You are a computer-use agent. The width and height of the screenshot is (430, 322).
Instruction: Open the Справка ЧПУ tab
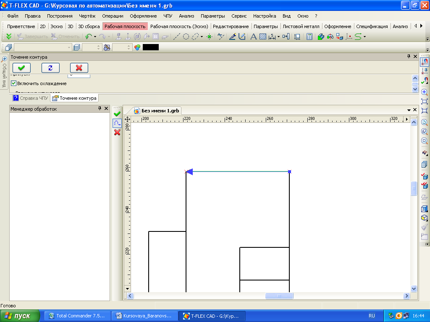point(30,98)
